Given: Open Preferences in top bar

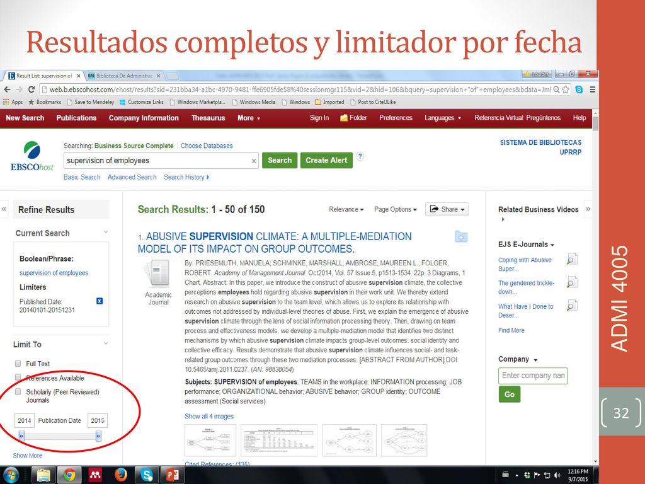Looking at the screenshot, I should tap(396, 118).
